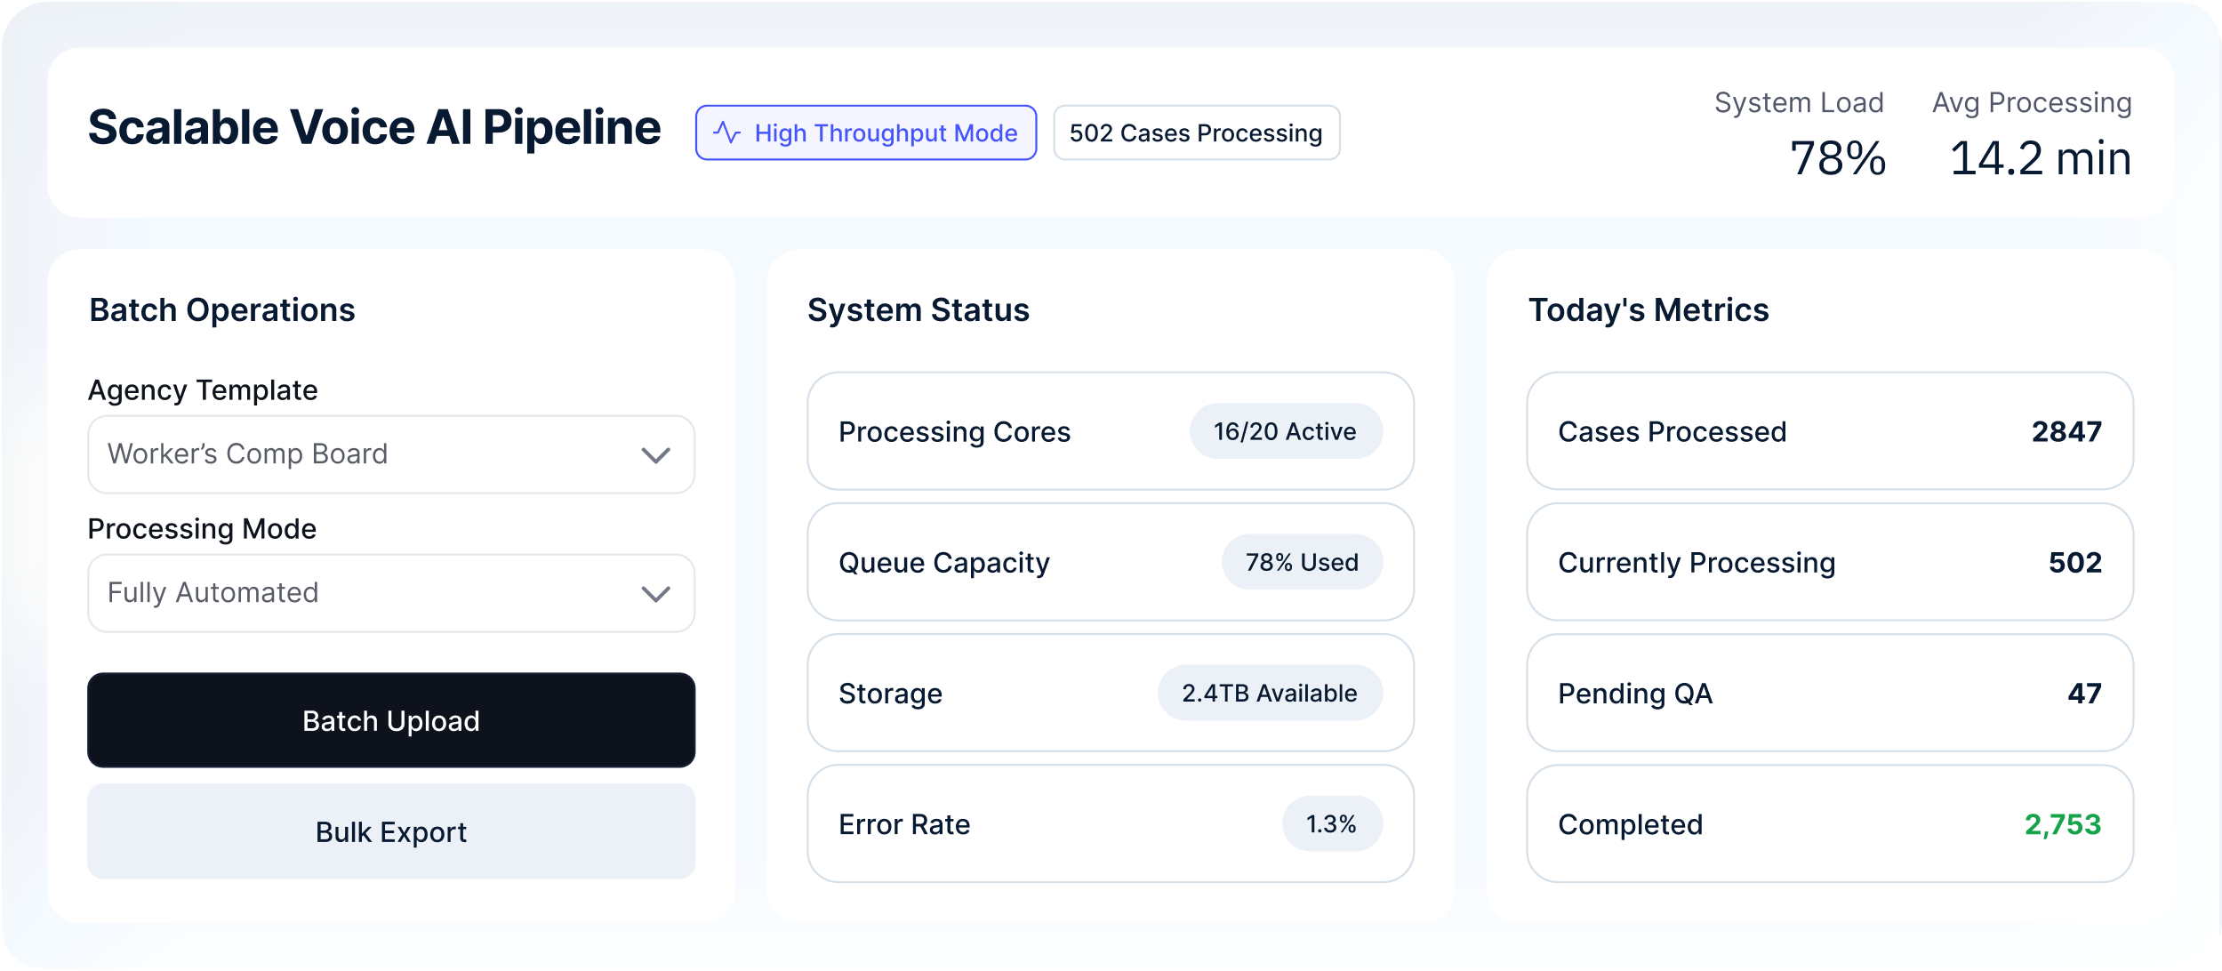This screenshot has height=971, width=2222.
Task: Click the green Completed count 2,753
Action: [2063, 824]
